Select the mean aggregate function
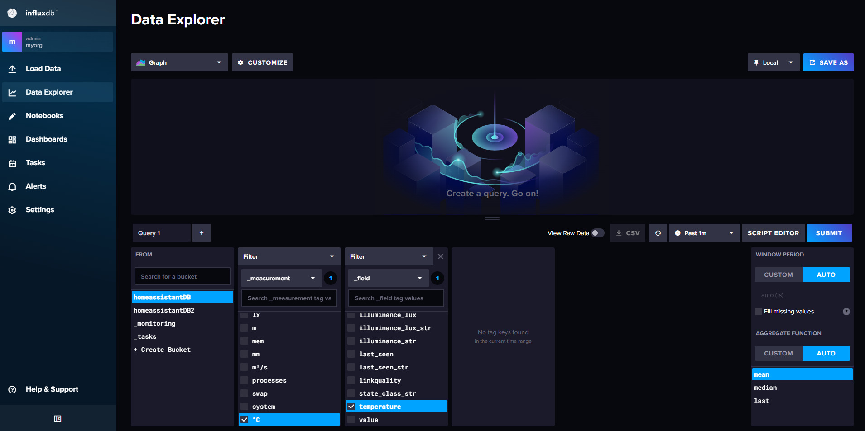This screenshot has height=431, width=865. pyautogui.click(x=802, y=374)
